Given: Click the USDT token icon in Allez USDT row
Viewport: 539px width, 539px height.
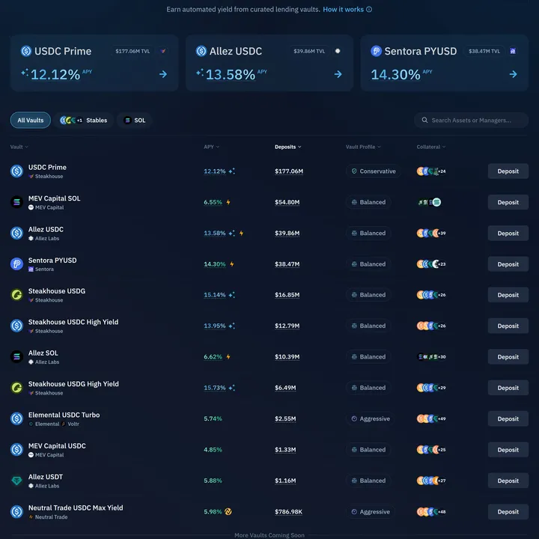Looking at the screenshot, I should coord(16,481).
